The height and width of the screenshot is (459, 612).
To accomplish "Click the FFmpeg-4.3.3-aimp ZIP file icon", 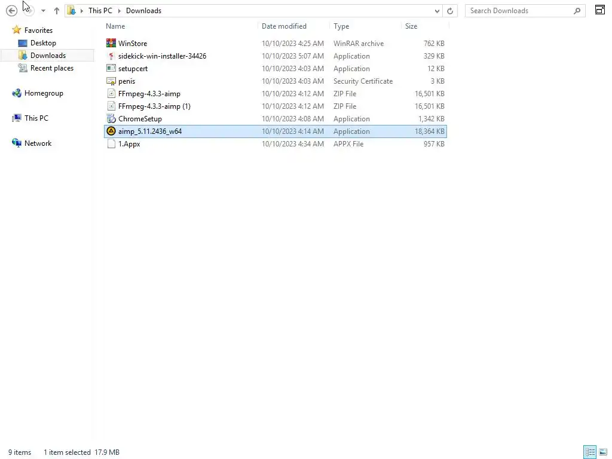I will [x=111, y=93].
